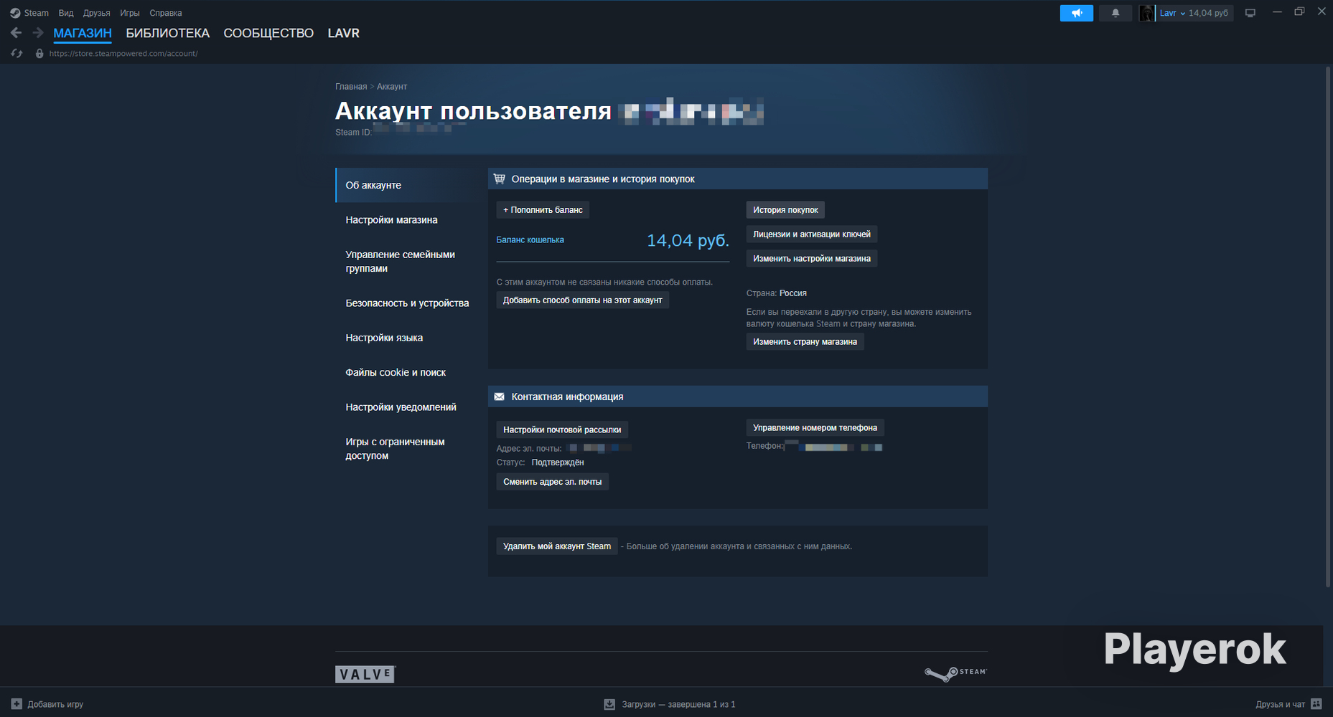The width and height of the screenshot is (1333, 717).
Task: Click the downloads icon in the bottom bar
Action: (609, 704)
